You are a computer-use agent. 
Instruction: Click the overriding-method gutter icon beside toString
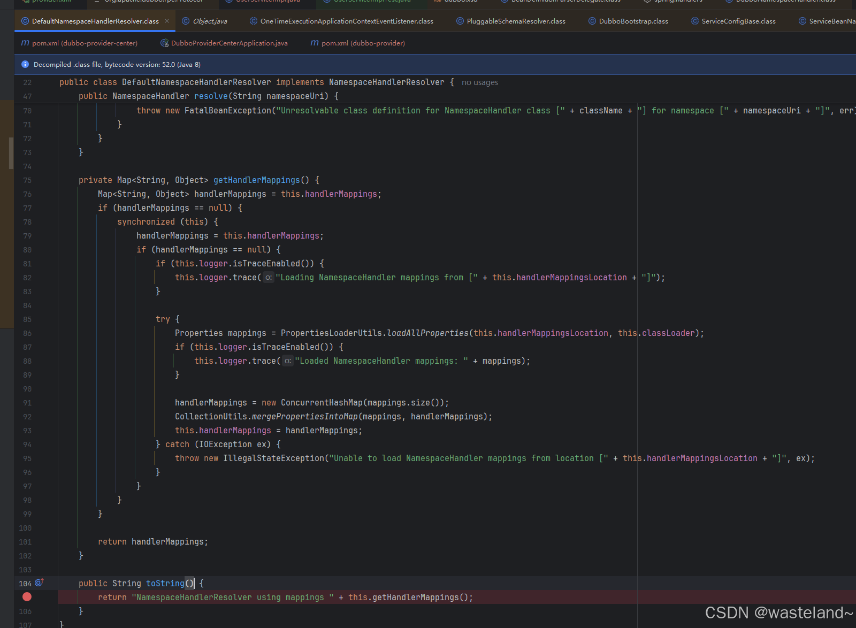pyautogui.click(x=38, y=583)
